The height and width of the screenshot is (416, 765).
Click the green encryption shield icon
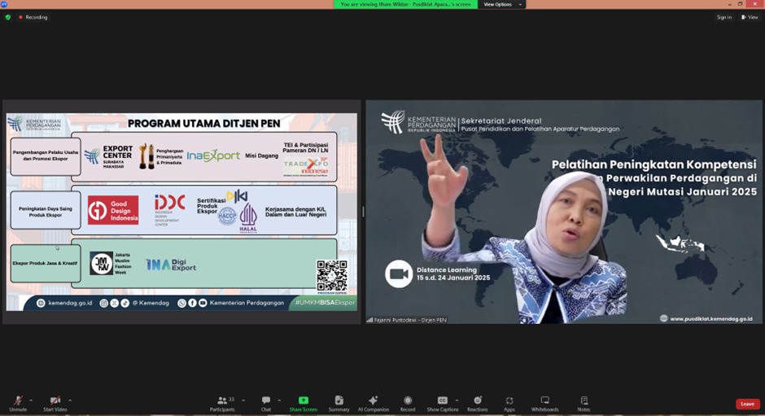(x=8, y=17)
